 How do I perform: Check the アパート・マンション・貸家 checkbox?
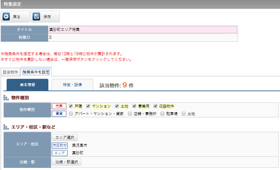[71, 113]
